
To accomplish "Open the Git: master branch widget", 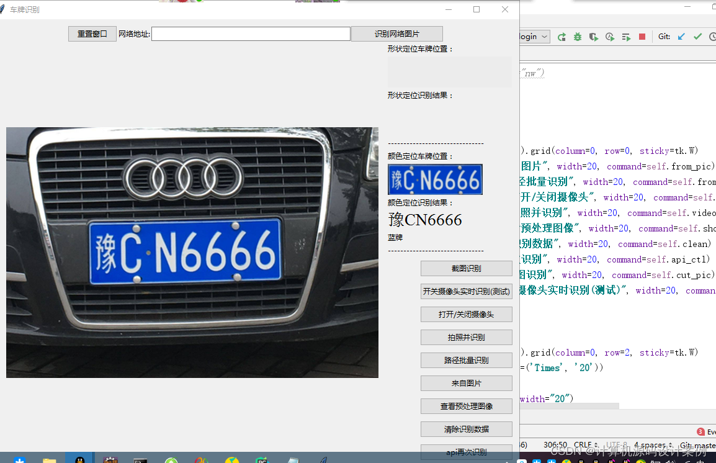I will point(698,445).
